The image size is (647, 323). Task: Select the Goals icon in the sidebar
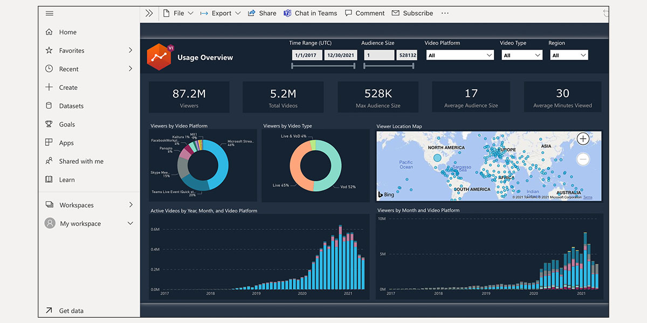click(49, 124)
